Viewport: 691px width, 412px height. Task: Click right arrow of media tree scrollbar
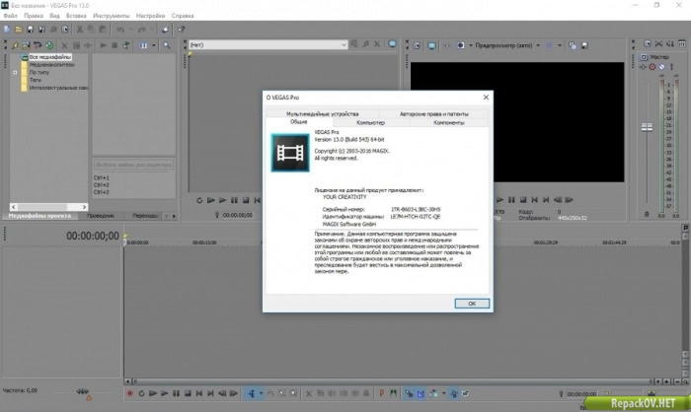point(84,206)
